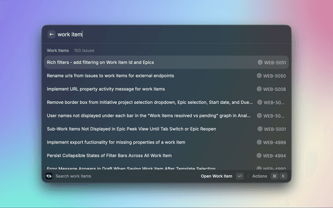Screen dimensions: 333x208
Task: Click the status icon next to WEB-4994
Action: tap(260, 155)
